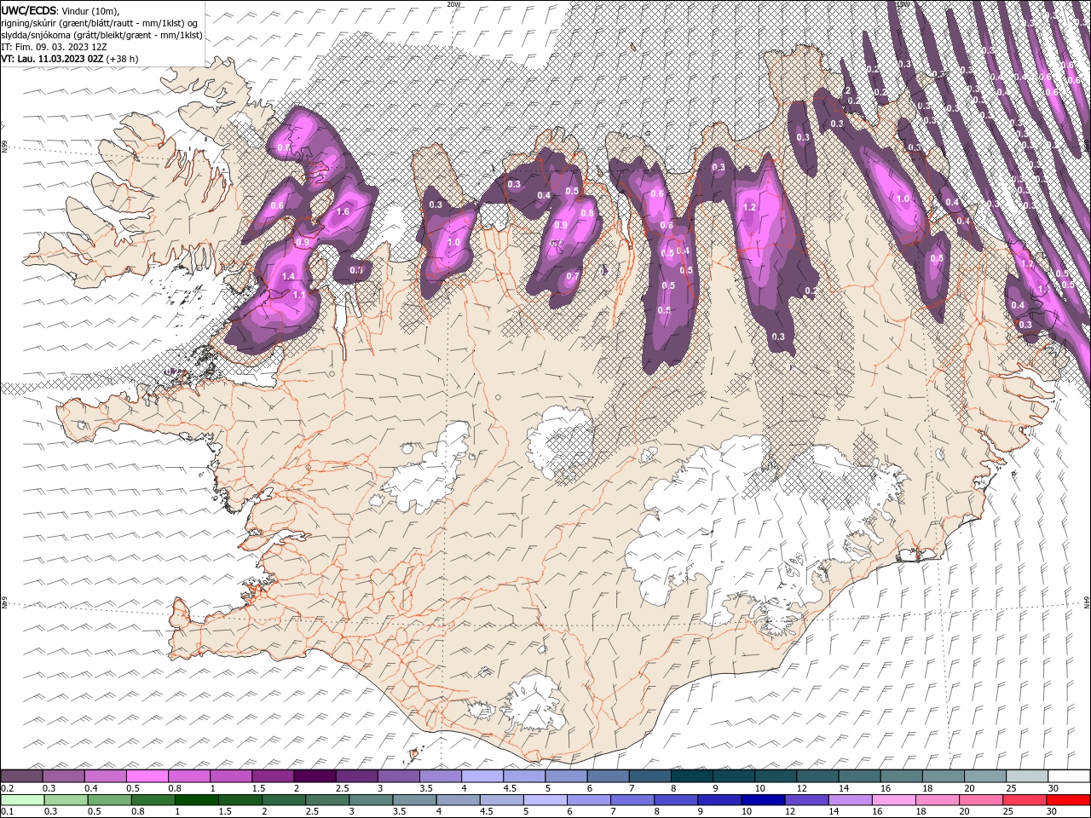Click the snow legend swatch for 0.2–0.3 mm

coord(21,776)
